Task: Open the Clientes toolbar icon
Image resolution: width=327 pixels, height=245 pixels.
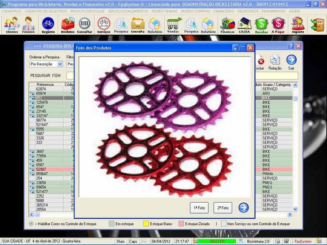Action: point(12,25)
